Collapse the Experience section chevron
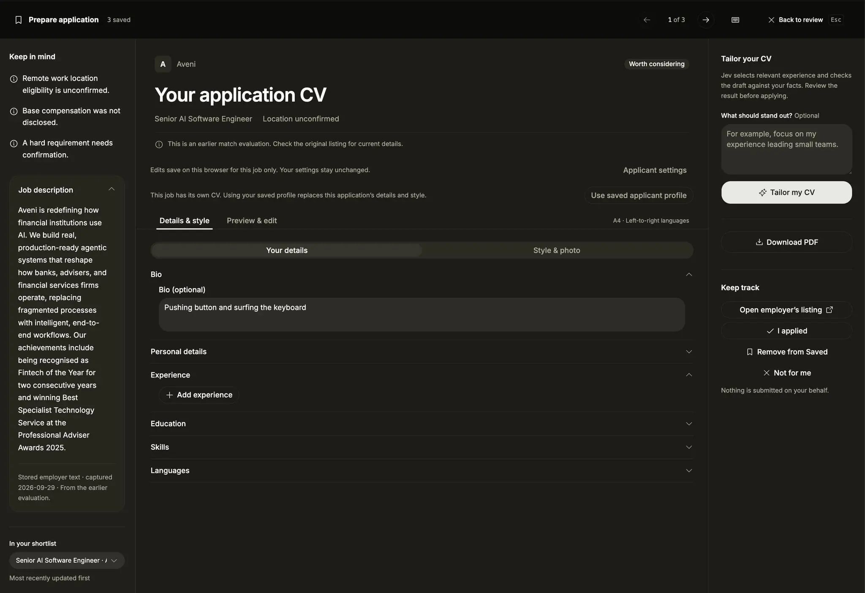This screenshot has width=865, height=593. pyautogui.click(x=689, y=375)
